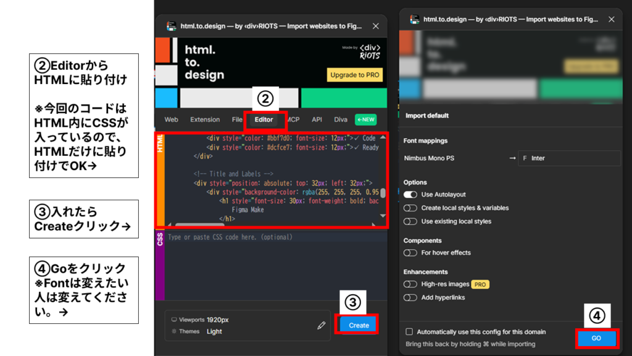Screen dimensions: 632x356
Task: Open the Inter font mapping dropdown
Action: tap(568, 158)
